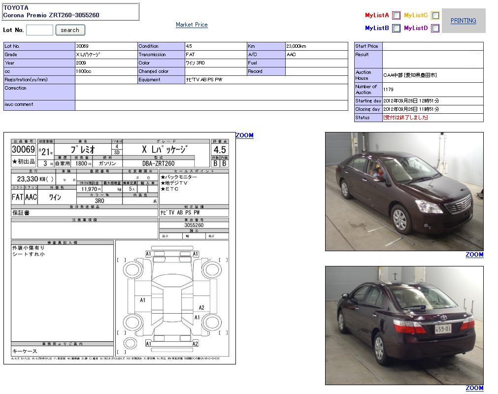Check the MyListA checkbox
The width and height of the screenshot is (498, 394).
point(396,15)
